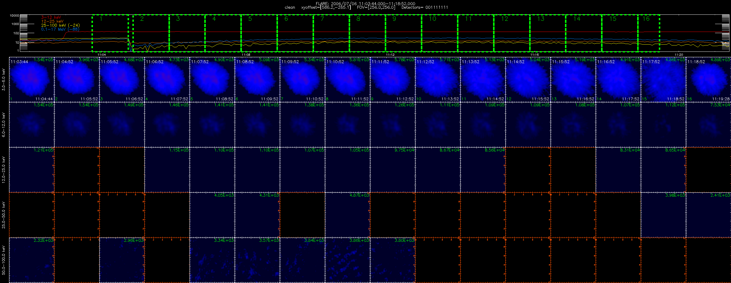Select interval 9 box in the light curve
The width and height of the screenshot is (731, 283).
point(404,33)
